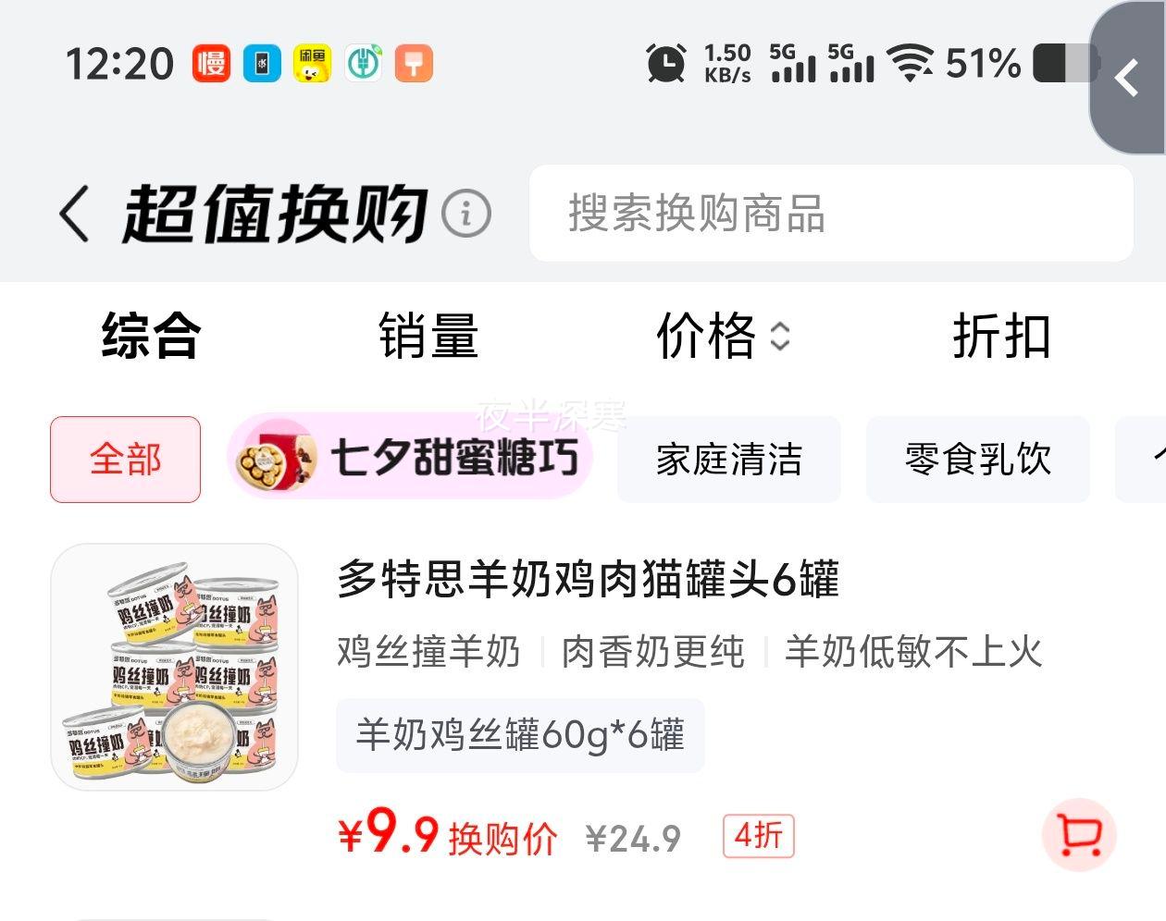Image resolution: width=1166 pixels, height=921 pixels.
Task: Open the 多特思羊奶鸡肉猫罐头 product thumbnail
Action: coord(175,667)
